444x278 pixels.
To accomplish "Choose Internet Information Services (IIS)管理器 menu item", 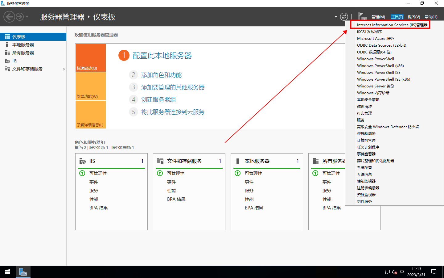I will [392, 25].
